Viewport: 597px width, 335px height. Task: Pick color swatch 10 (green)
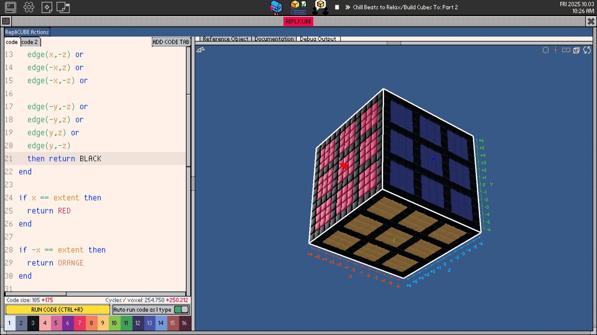click(x=114, y=323)
